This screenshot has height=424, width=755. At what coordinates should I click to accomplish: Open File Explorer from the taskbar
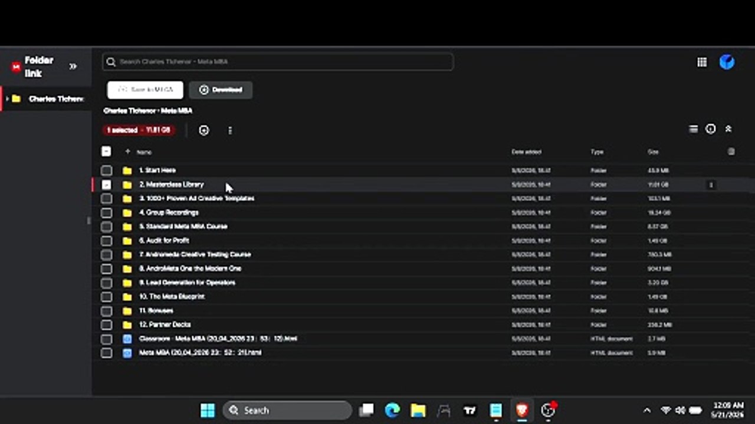(418, 410)
